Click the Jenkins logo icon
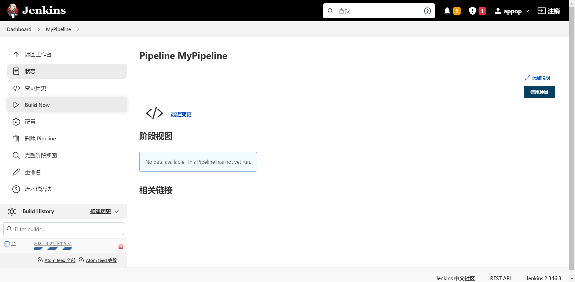Screen dimensions: 575x282 13,11
